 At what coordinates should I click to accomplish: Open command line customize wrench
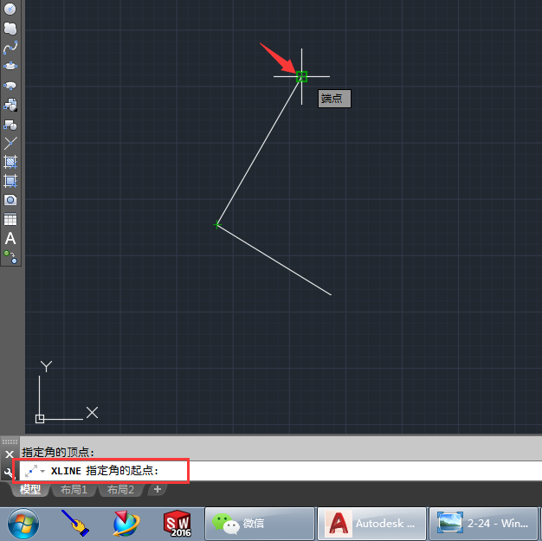coord(9,473)
